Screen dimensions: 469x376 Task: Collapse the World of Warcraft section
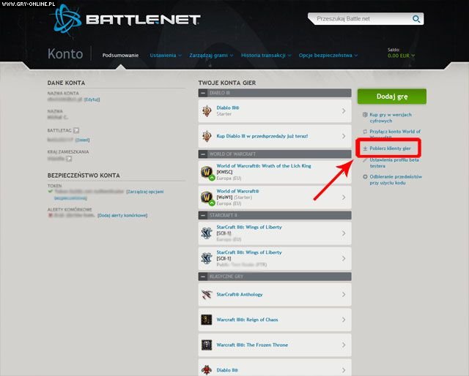click(x=203, y=154)
